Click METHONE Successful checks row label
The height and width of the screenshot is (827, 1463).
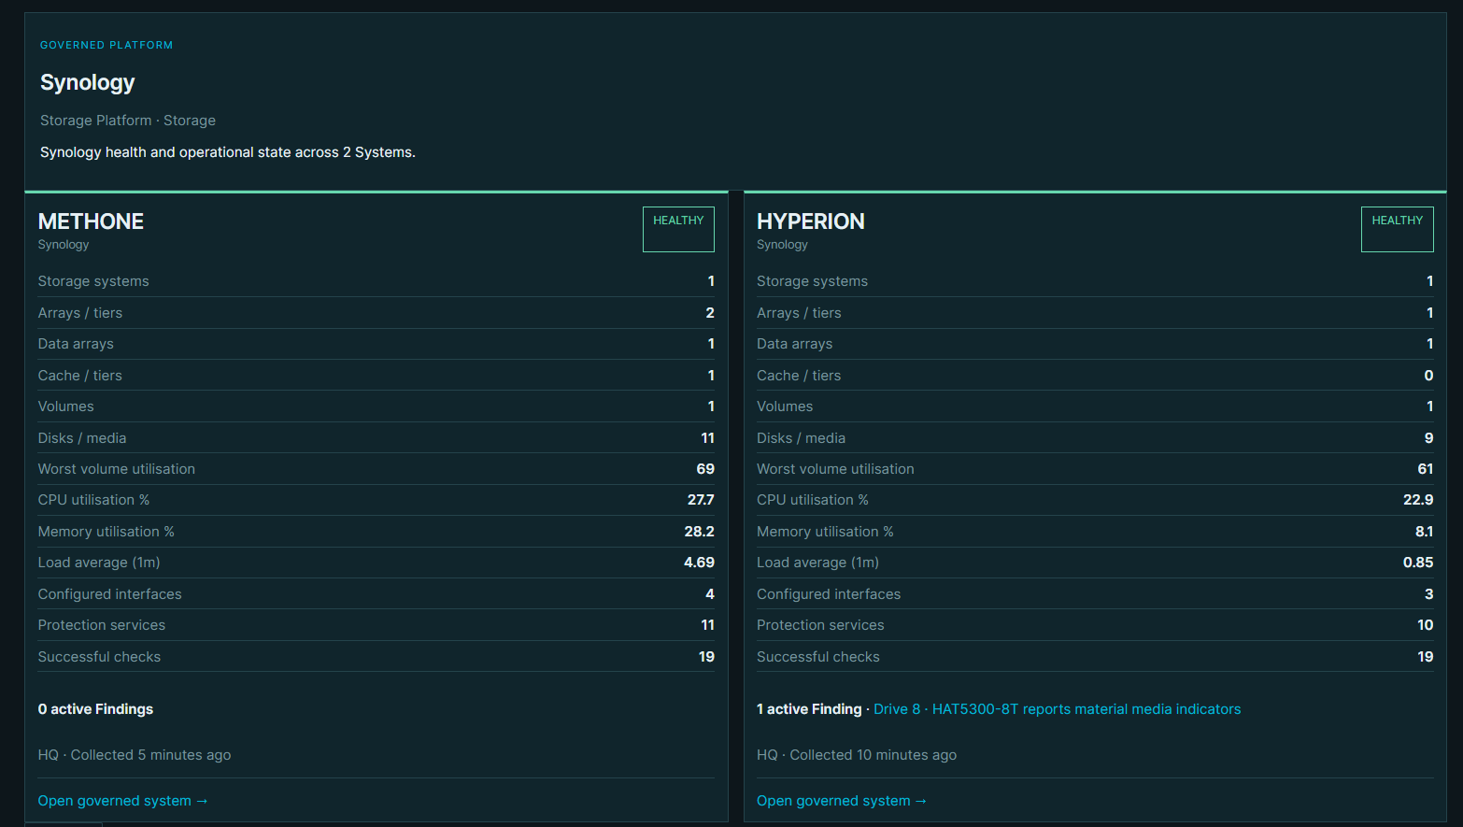point(99,657)
